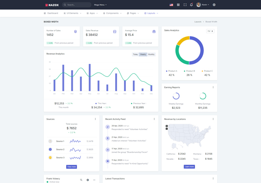The image size is (261, 183).
Task: Click the Source 3 icon
Action: click(x=50, y=157)
